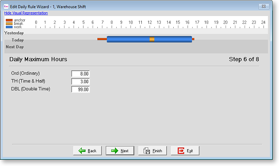Image resolution: width=279 pixels, height=166 pixels.
Task: Click the Exit button label
Action: click(190, 151)
